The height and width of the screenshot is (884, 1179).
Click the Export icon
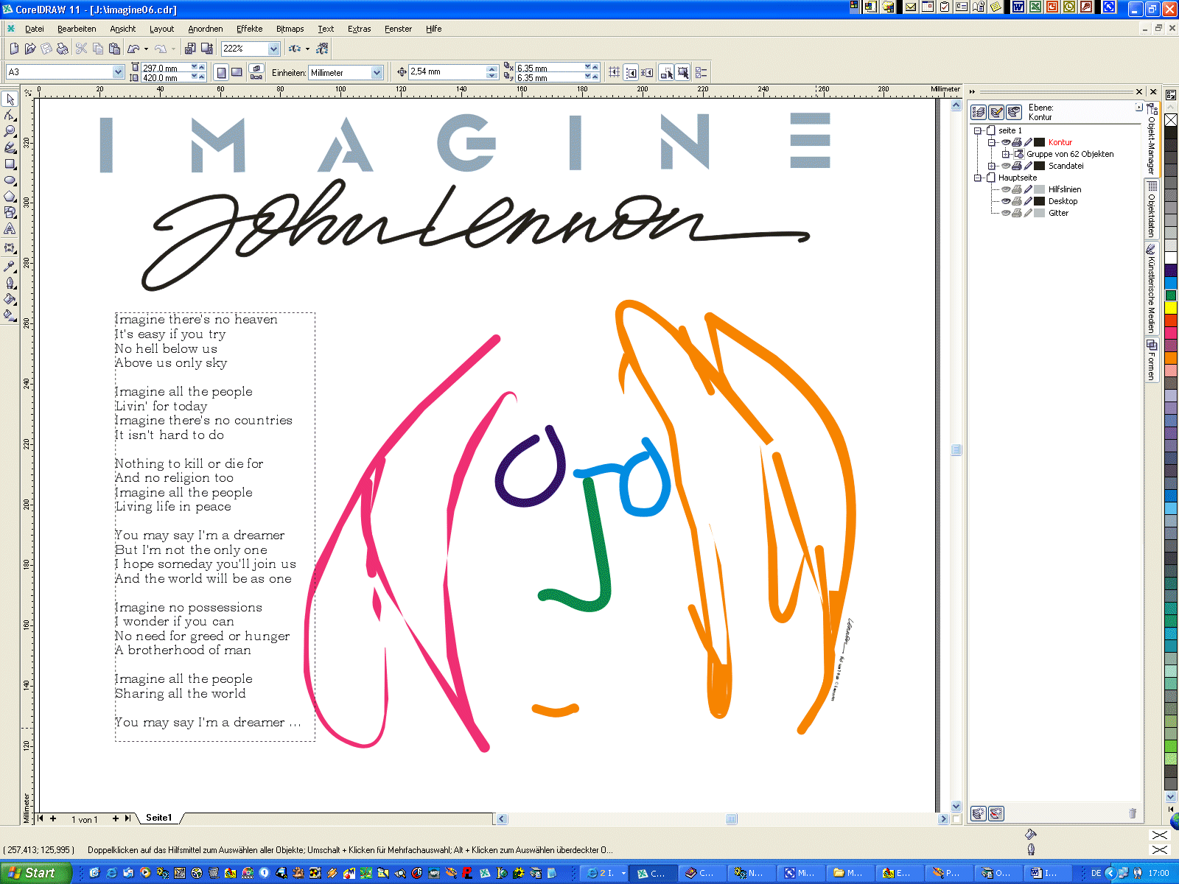pos(207,49)
